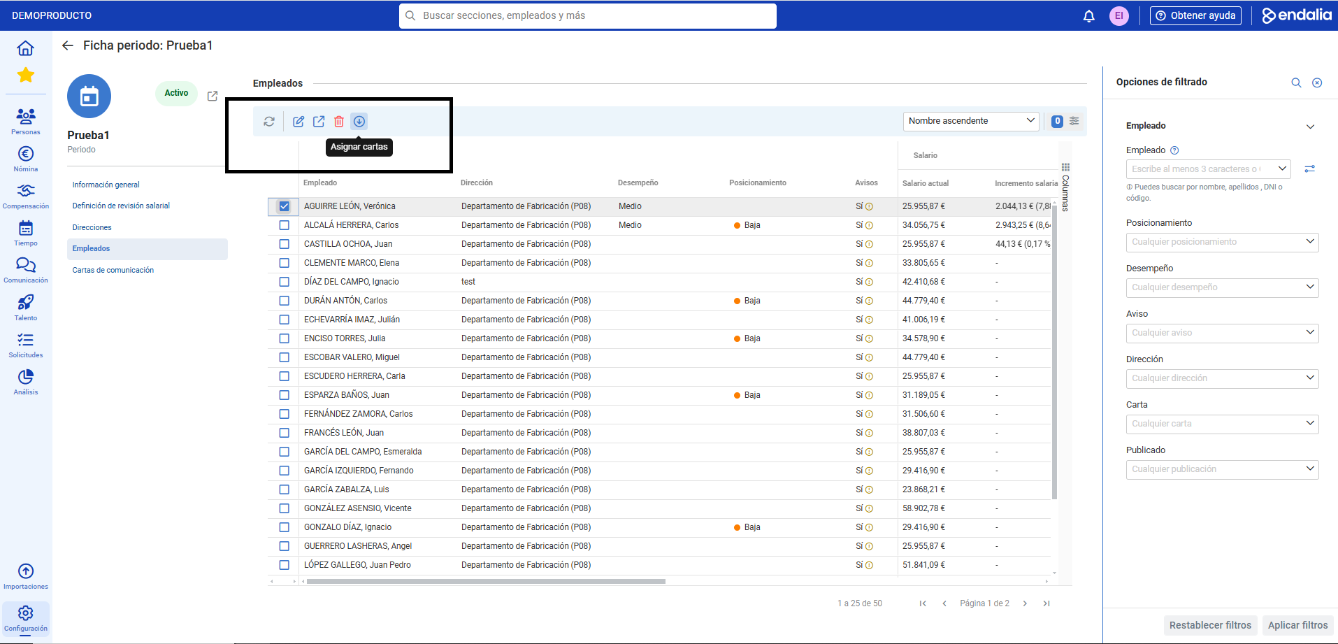
Task: Click Asignar cartas download icon
Action: tap(359, 122)
